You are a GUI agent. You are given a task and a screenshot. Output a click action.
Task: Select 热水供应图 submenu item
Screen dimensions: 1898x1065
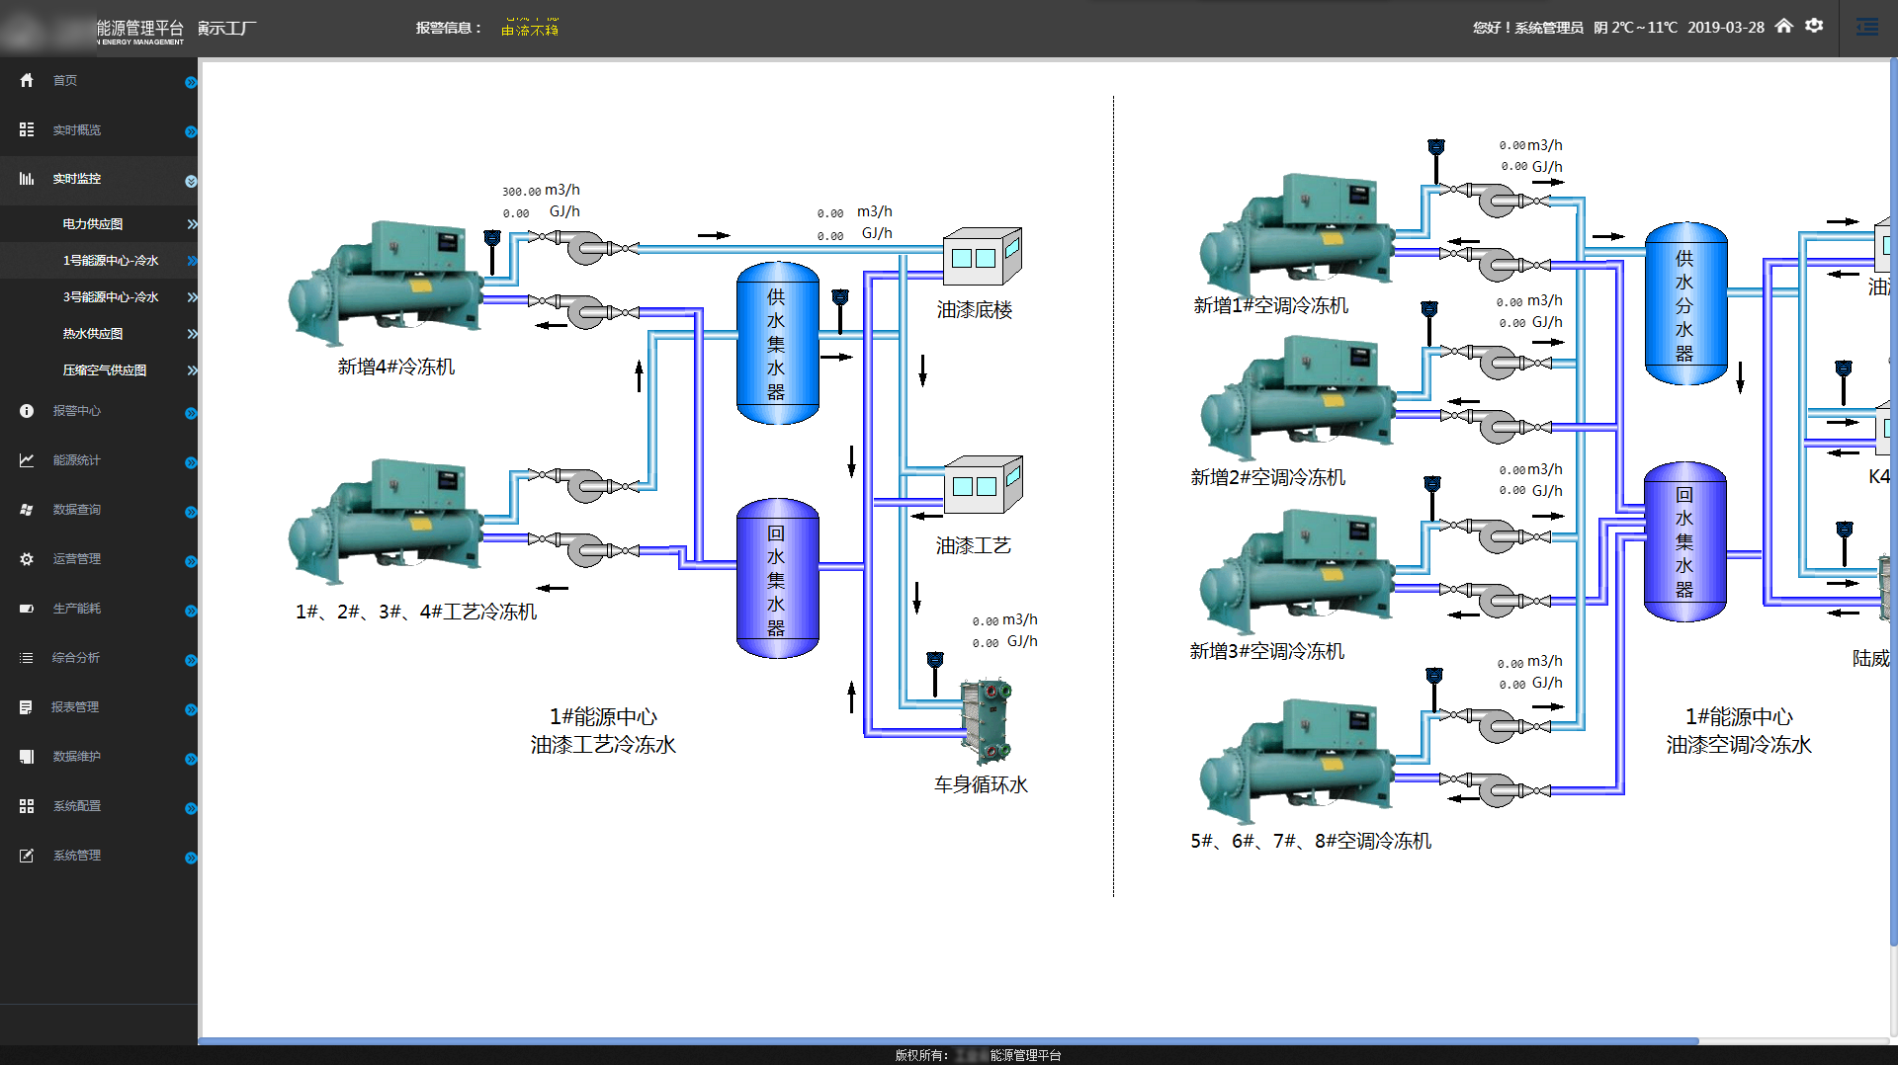[x=99, y=334]
